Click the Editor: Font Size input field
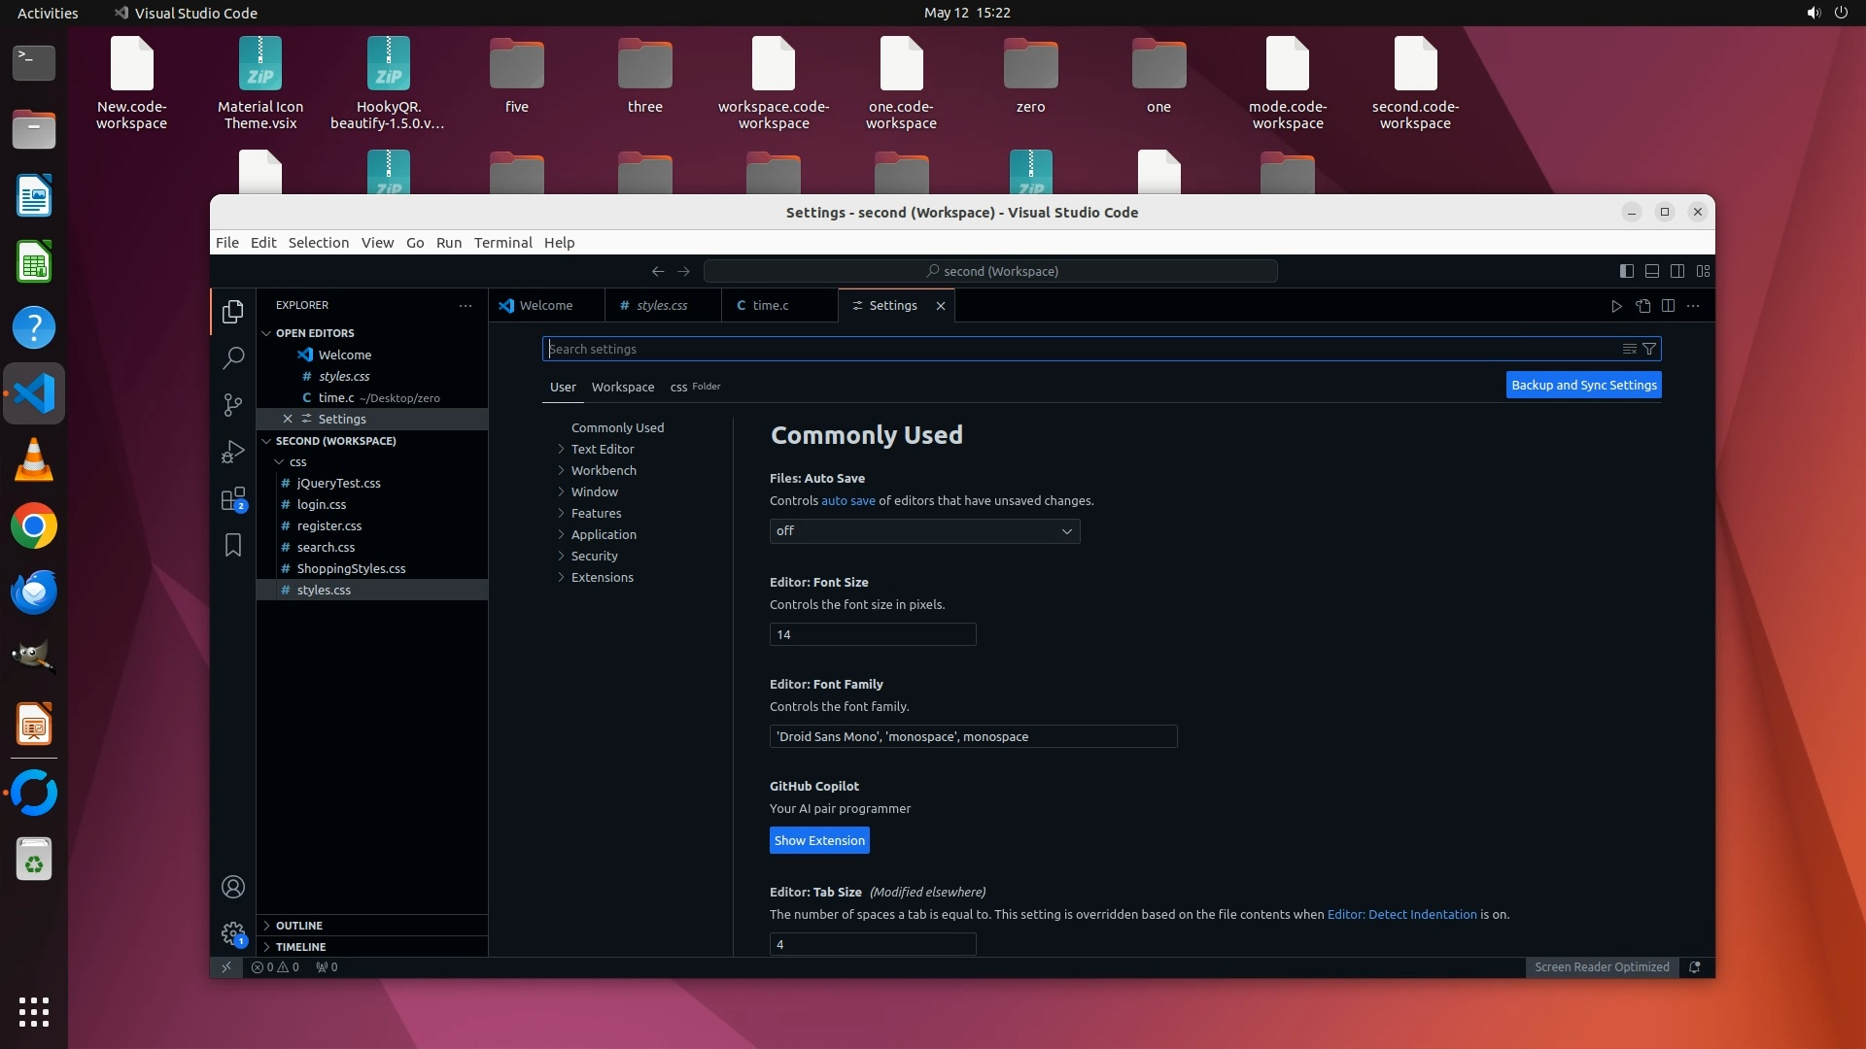The width and height of the screenshot is (1866, 1049). pos(872,635)
